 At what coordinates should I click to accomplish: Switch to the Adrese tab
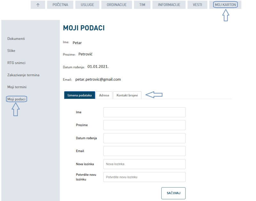104,95
